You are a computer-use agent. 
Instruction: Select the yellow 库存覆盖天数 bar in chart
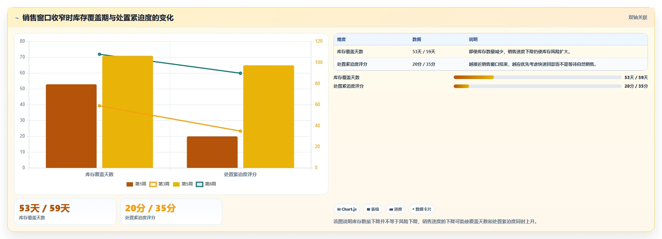pyautogui.click(x=128, y=112)
